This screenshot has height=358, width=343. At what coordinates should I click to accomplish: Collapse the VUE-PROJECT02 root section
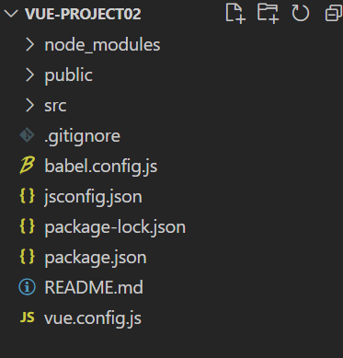tap(11, 14)
